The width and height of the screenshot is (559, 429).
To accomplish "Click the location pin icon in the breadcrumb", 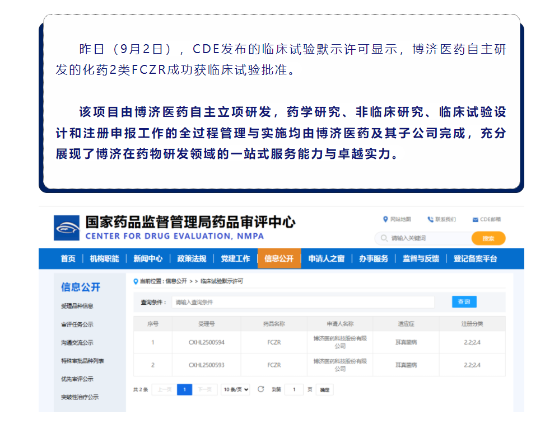I will pos(134,282).
